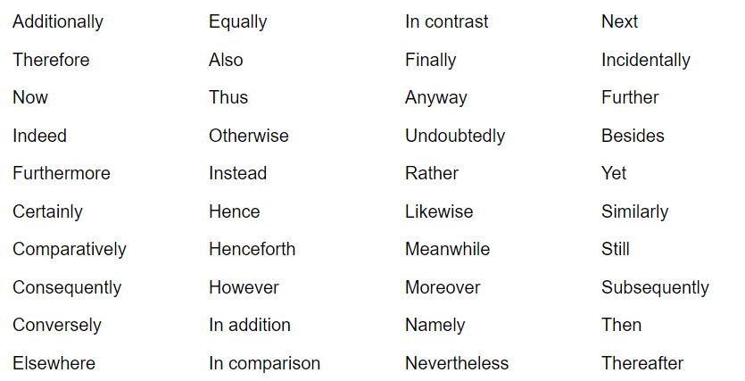Click the word "Subsequently"
745x381 pixels.
point(655,287)
